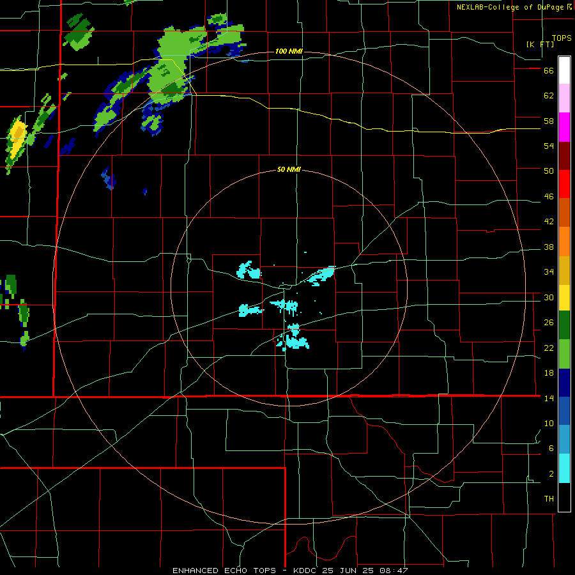Select the TOPS legend title

click(562, 38)
